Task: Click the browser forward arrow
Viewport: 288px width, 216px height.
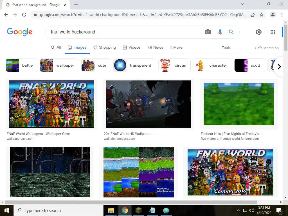Action: (15, 15)
